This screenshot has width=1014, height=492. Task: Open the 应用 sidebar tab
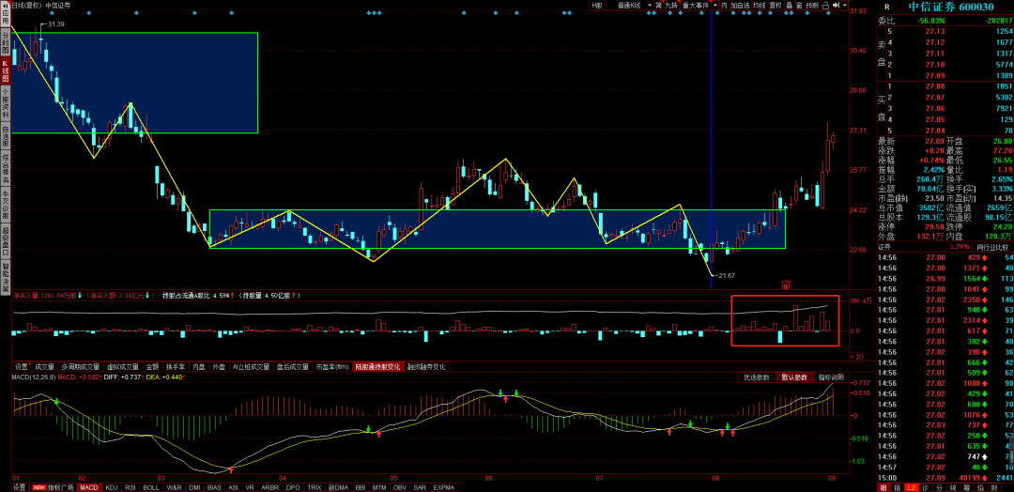(5, 12)
